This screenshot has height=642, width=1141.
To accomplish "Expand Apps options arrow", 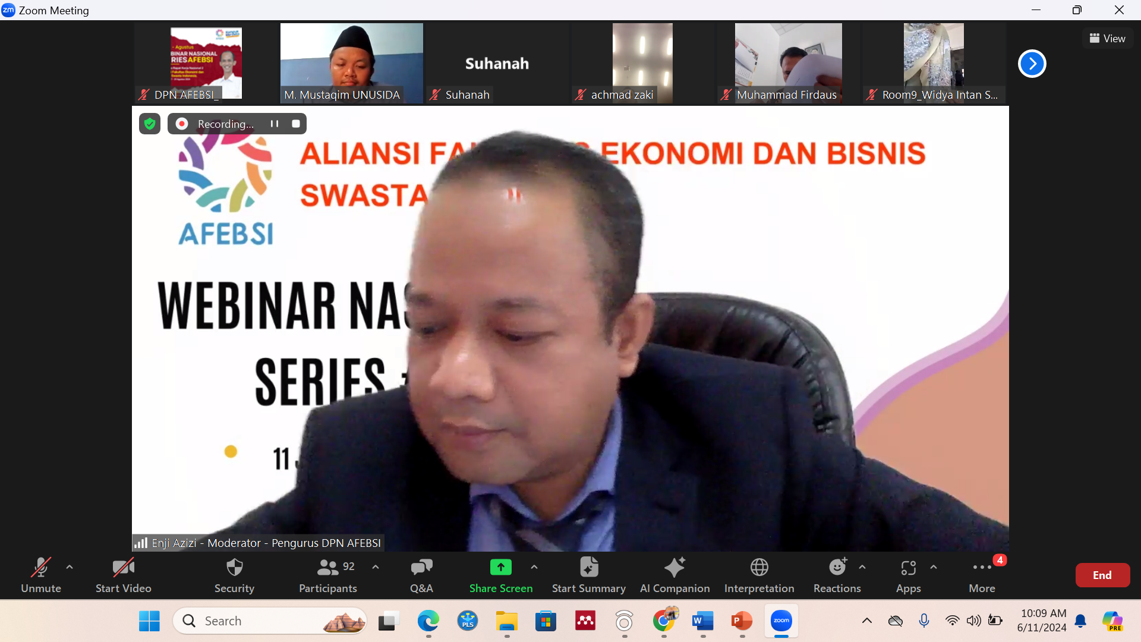I will coord(934,567).
